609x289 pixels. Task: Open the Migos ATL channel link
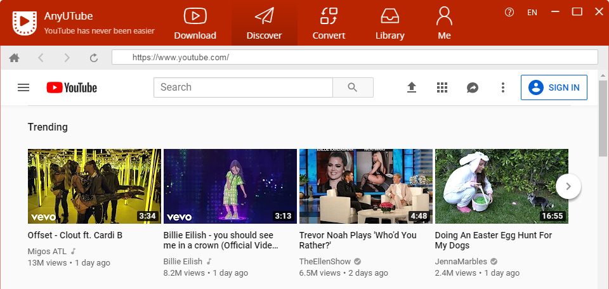click(x=47, y=251)
